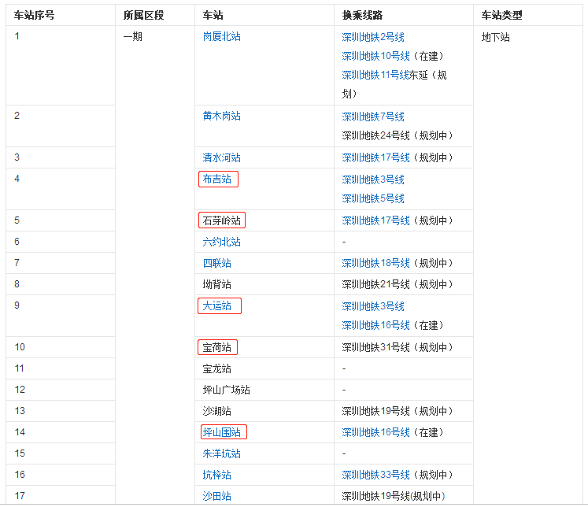
Task: Open the 岗厦北站 station link
Action: (x=221, y=37)
